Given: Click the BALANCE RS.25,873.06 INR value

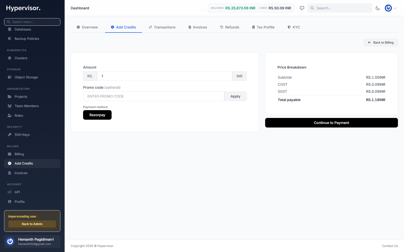Looking at the screenshot, I should (240, 8).
